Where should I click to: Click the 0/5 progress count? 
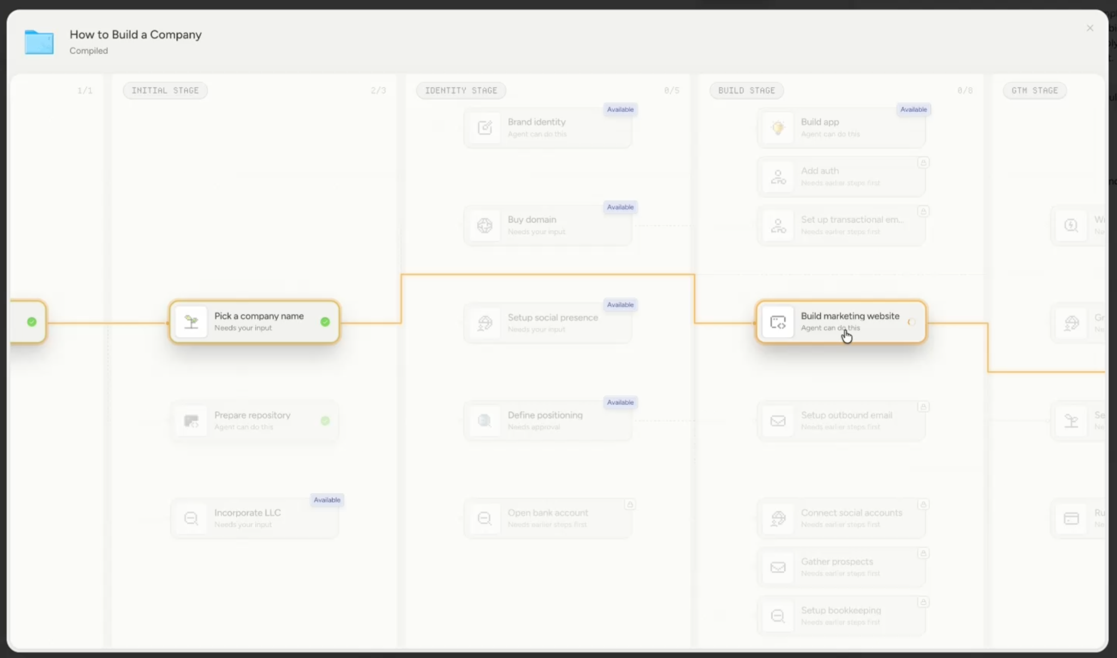point(671,90)
